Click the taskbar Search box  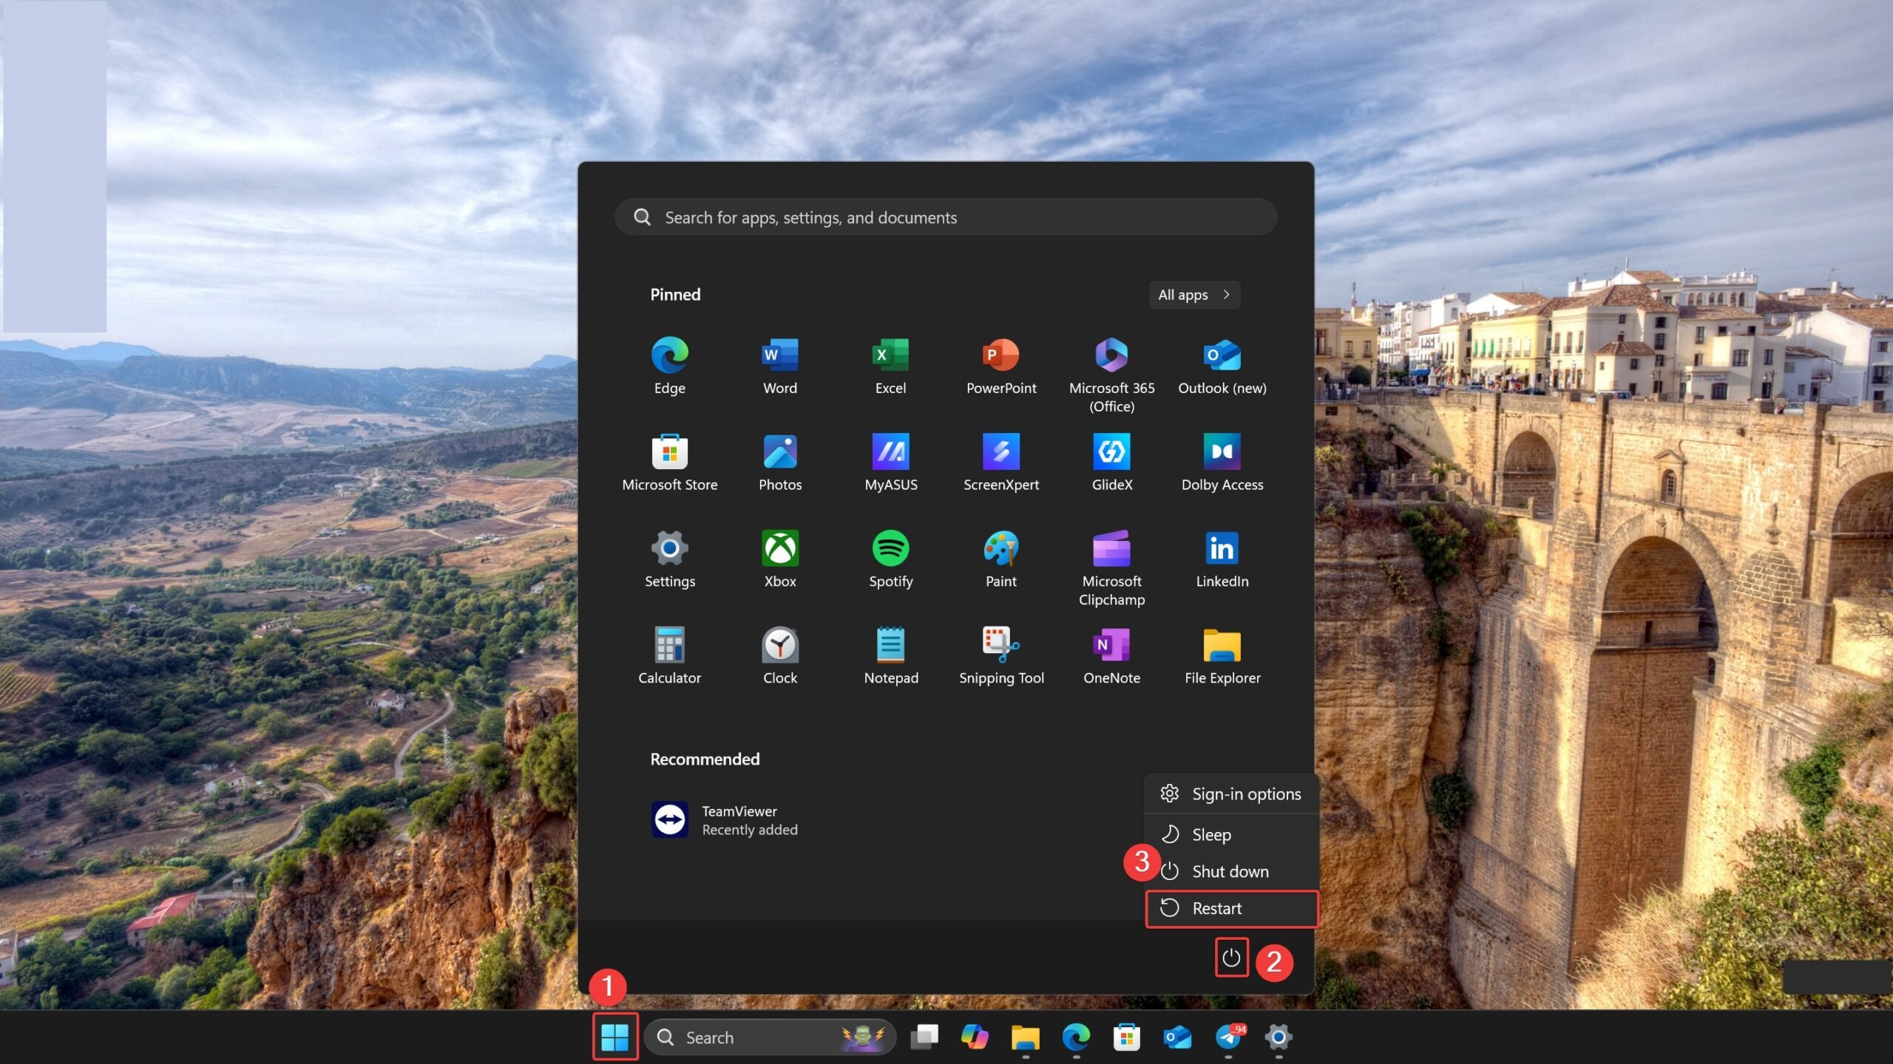tap(770, 1037)
